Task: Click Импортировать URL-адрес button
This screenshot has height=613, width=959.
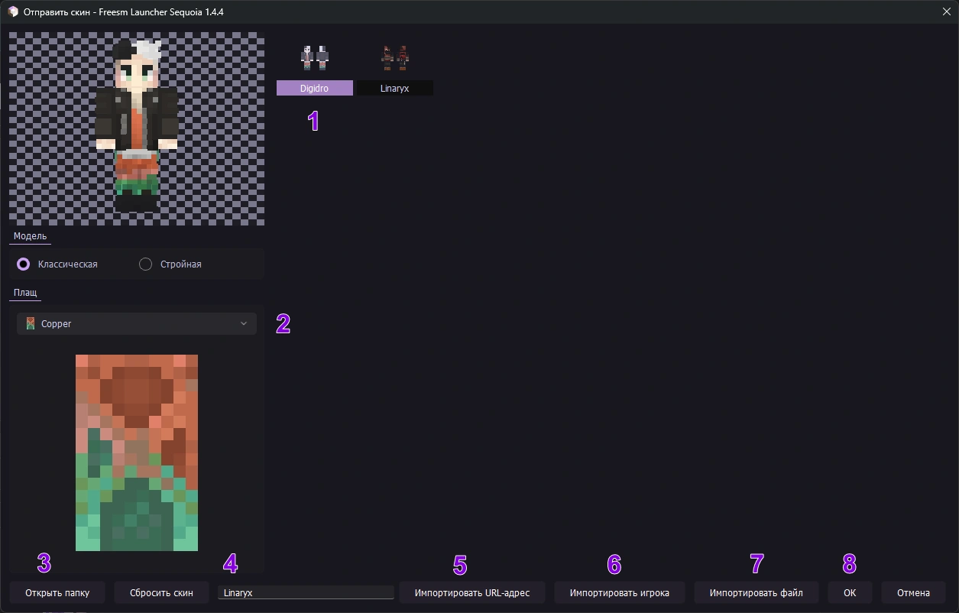Action: point(471,592)
